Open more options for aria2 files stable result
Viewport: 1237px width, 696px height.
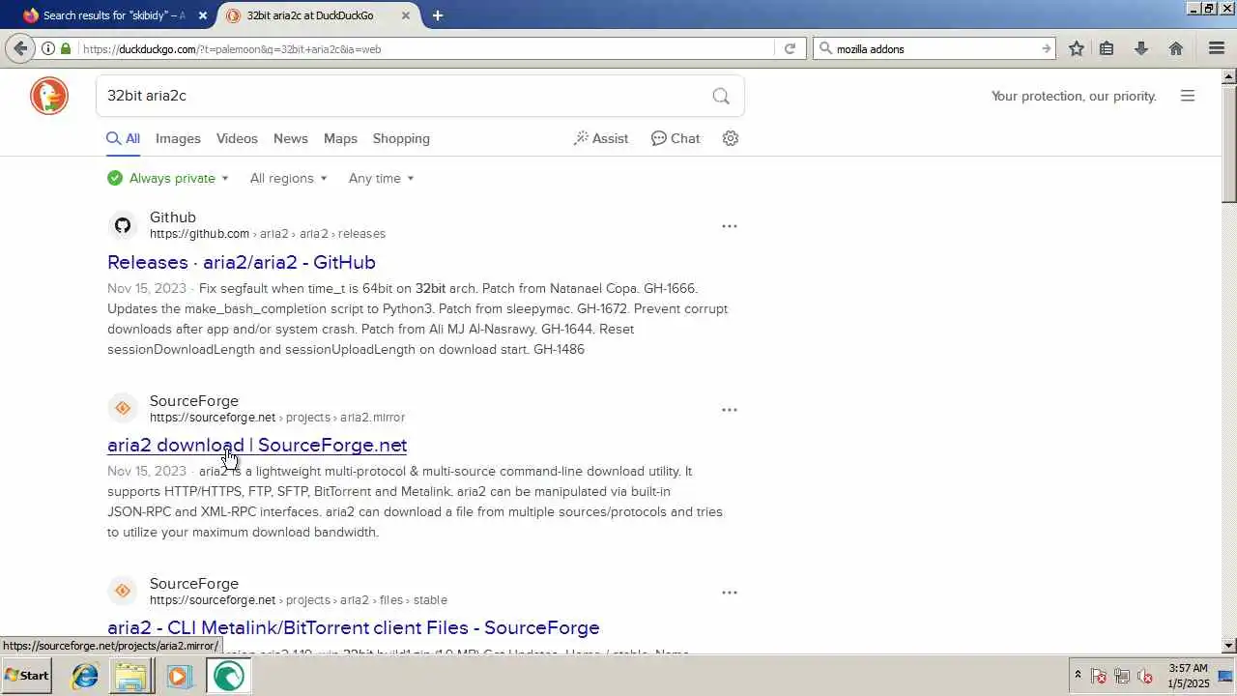click(730, 593)
